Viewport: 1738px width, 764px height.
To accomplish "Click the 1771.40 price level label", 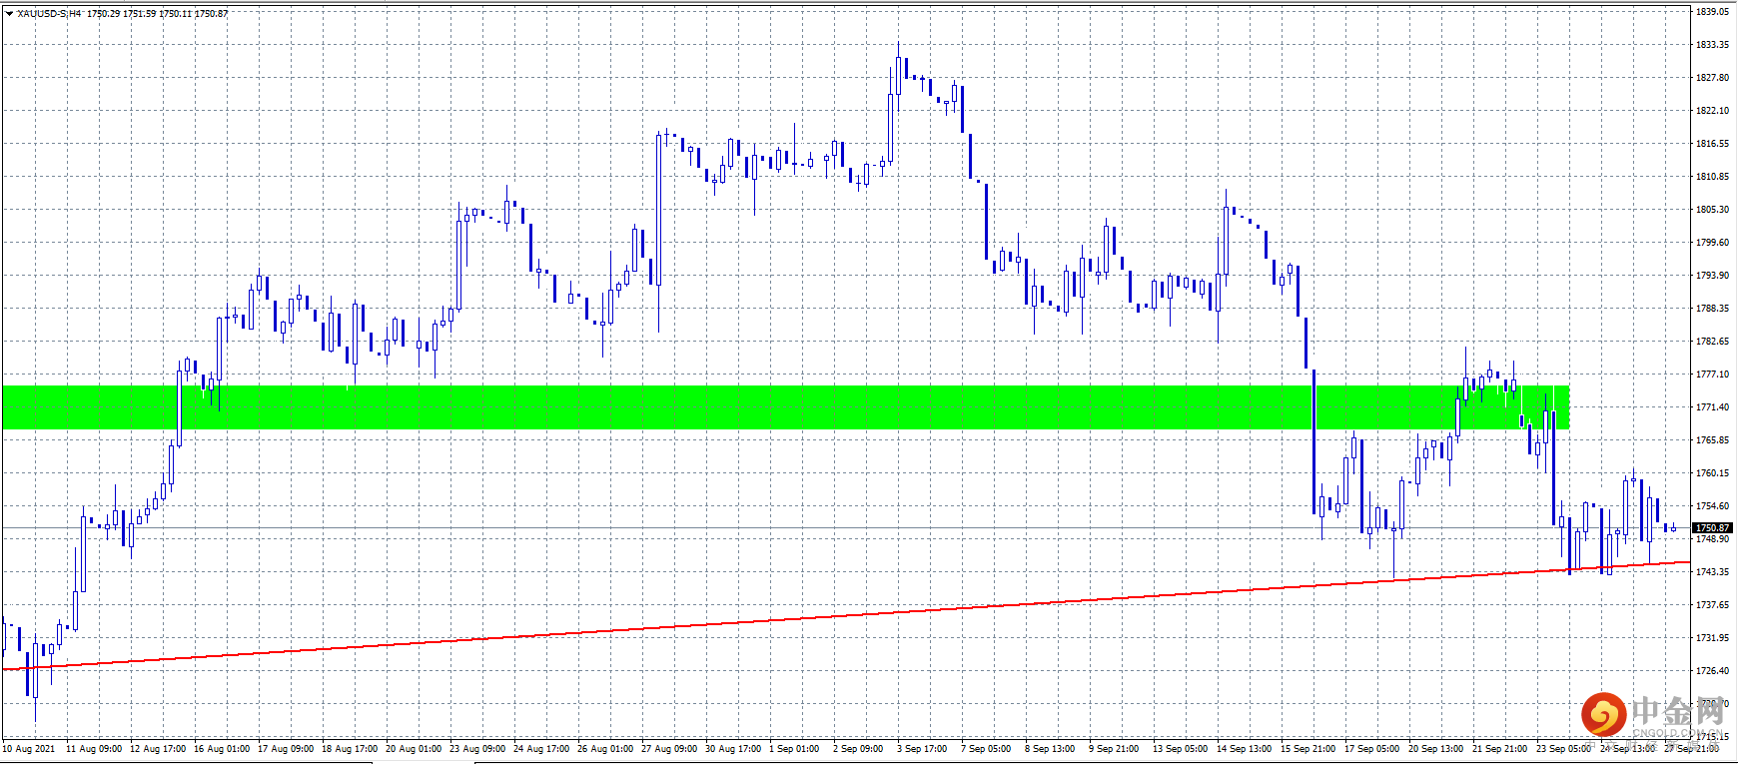I will point(1712,407).
